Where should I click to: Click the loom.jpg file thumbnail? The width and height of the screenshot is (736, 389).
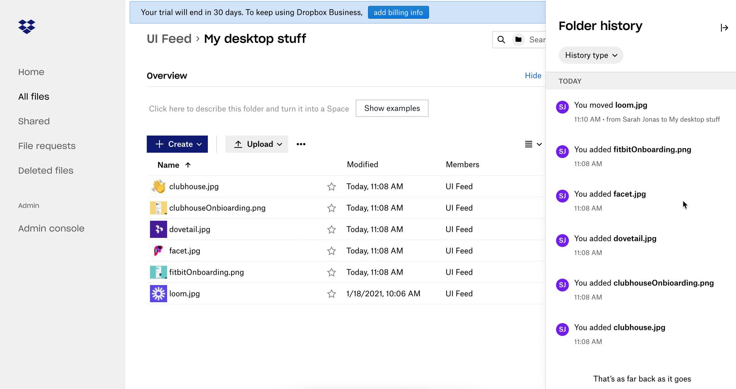tap(158, 294)
